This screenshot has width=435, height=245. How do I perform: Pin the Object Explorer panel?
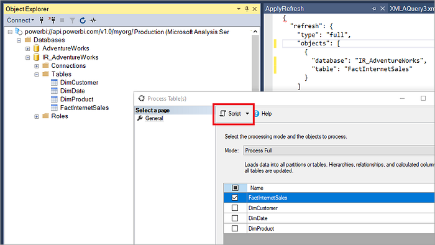click(x=247, y=9)
